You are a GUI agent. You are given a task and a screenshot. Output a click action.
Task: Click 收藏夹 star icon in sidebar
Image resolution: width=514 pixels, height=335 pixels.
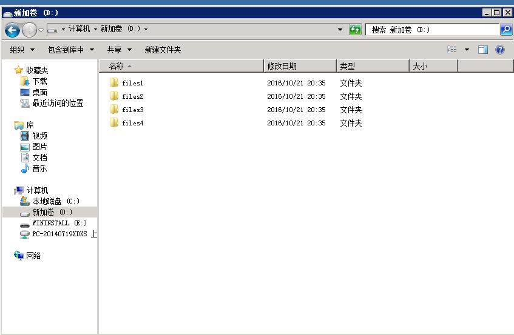(x=19, y=70)
